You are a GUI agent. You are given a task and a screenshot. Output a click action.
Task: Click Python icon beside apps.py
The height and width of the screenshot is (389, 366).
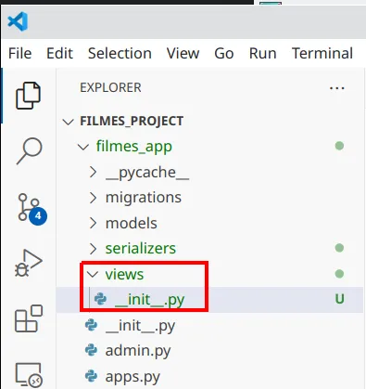91,376
